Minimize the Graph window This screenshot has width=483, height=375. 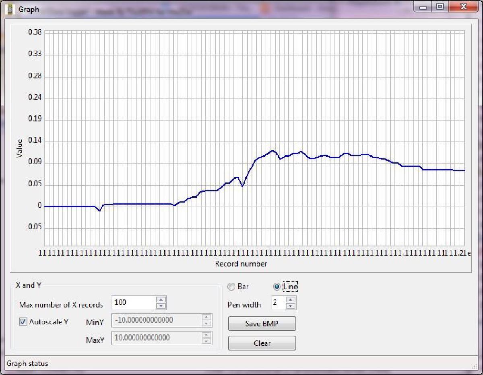tap(423, 7)
